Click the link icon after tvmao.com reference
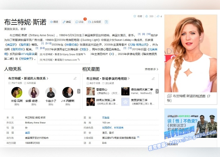This screenshot has height=157, width=220. [x=79, y=60]
